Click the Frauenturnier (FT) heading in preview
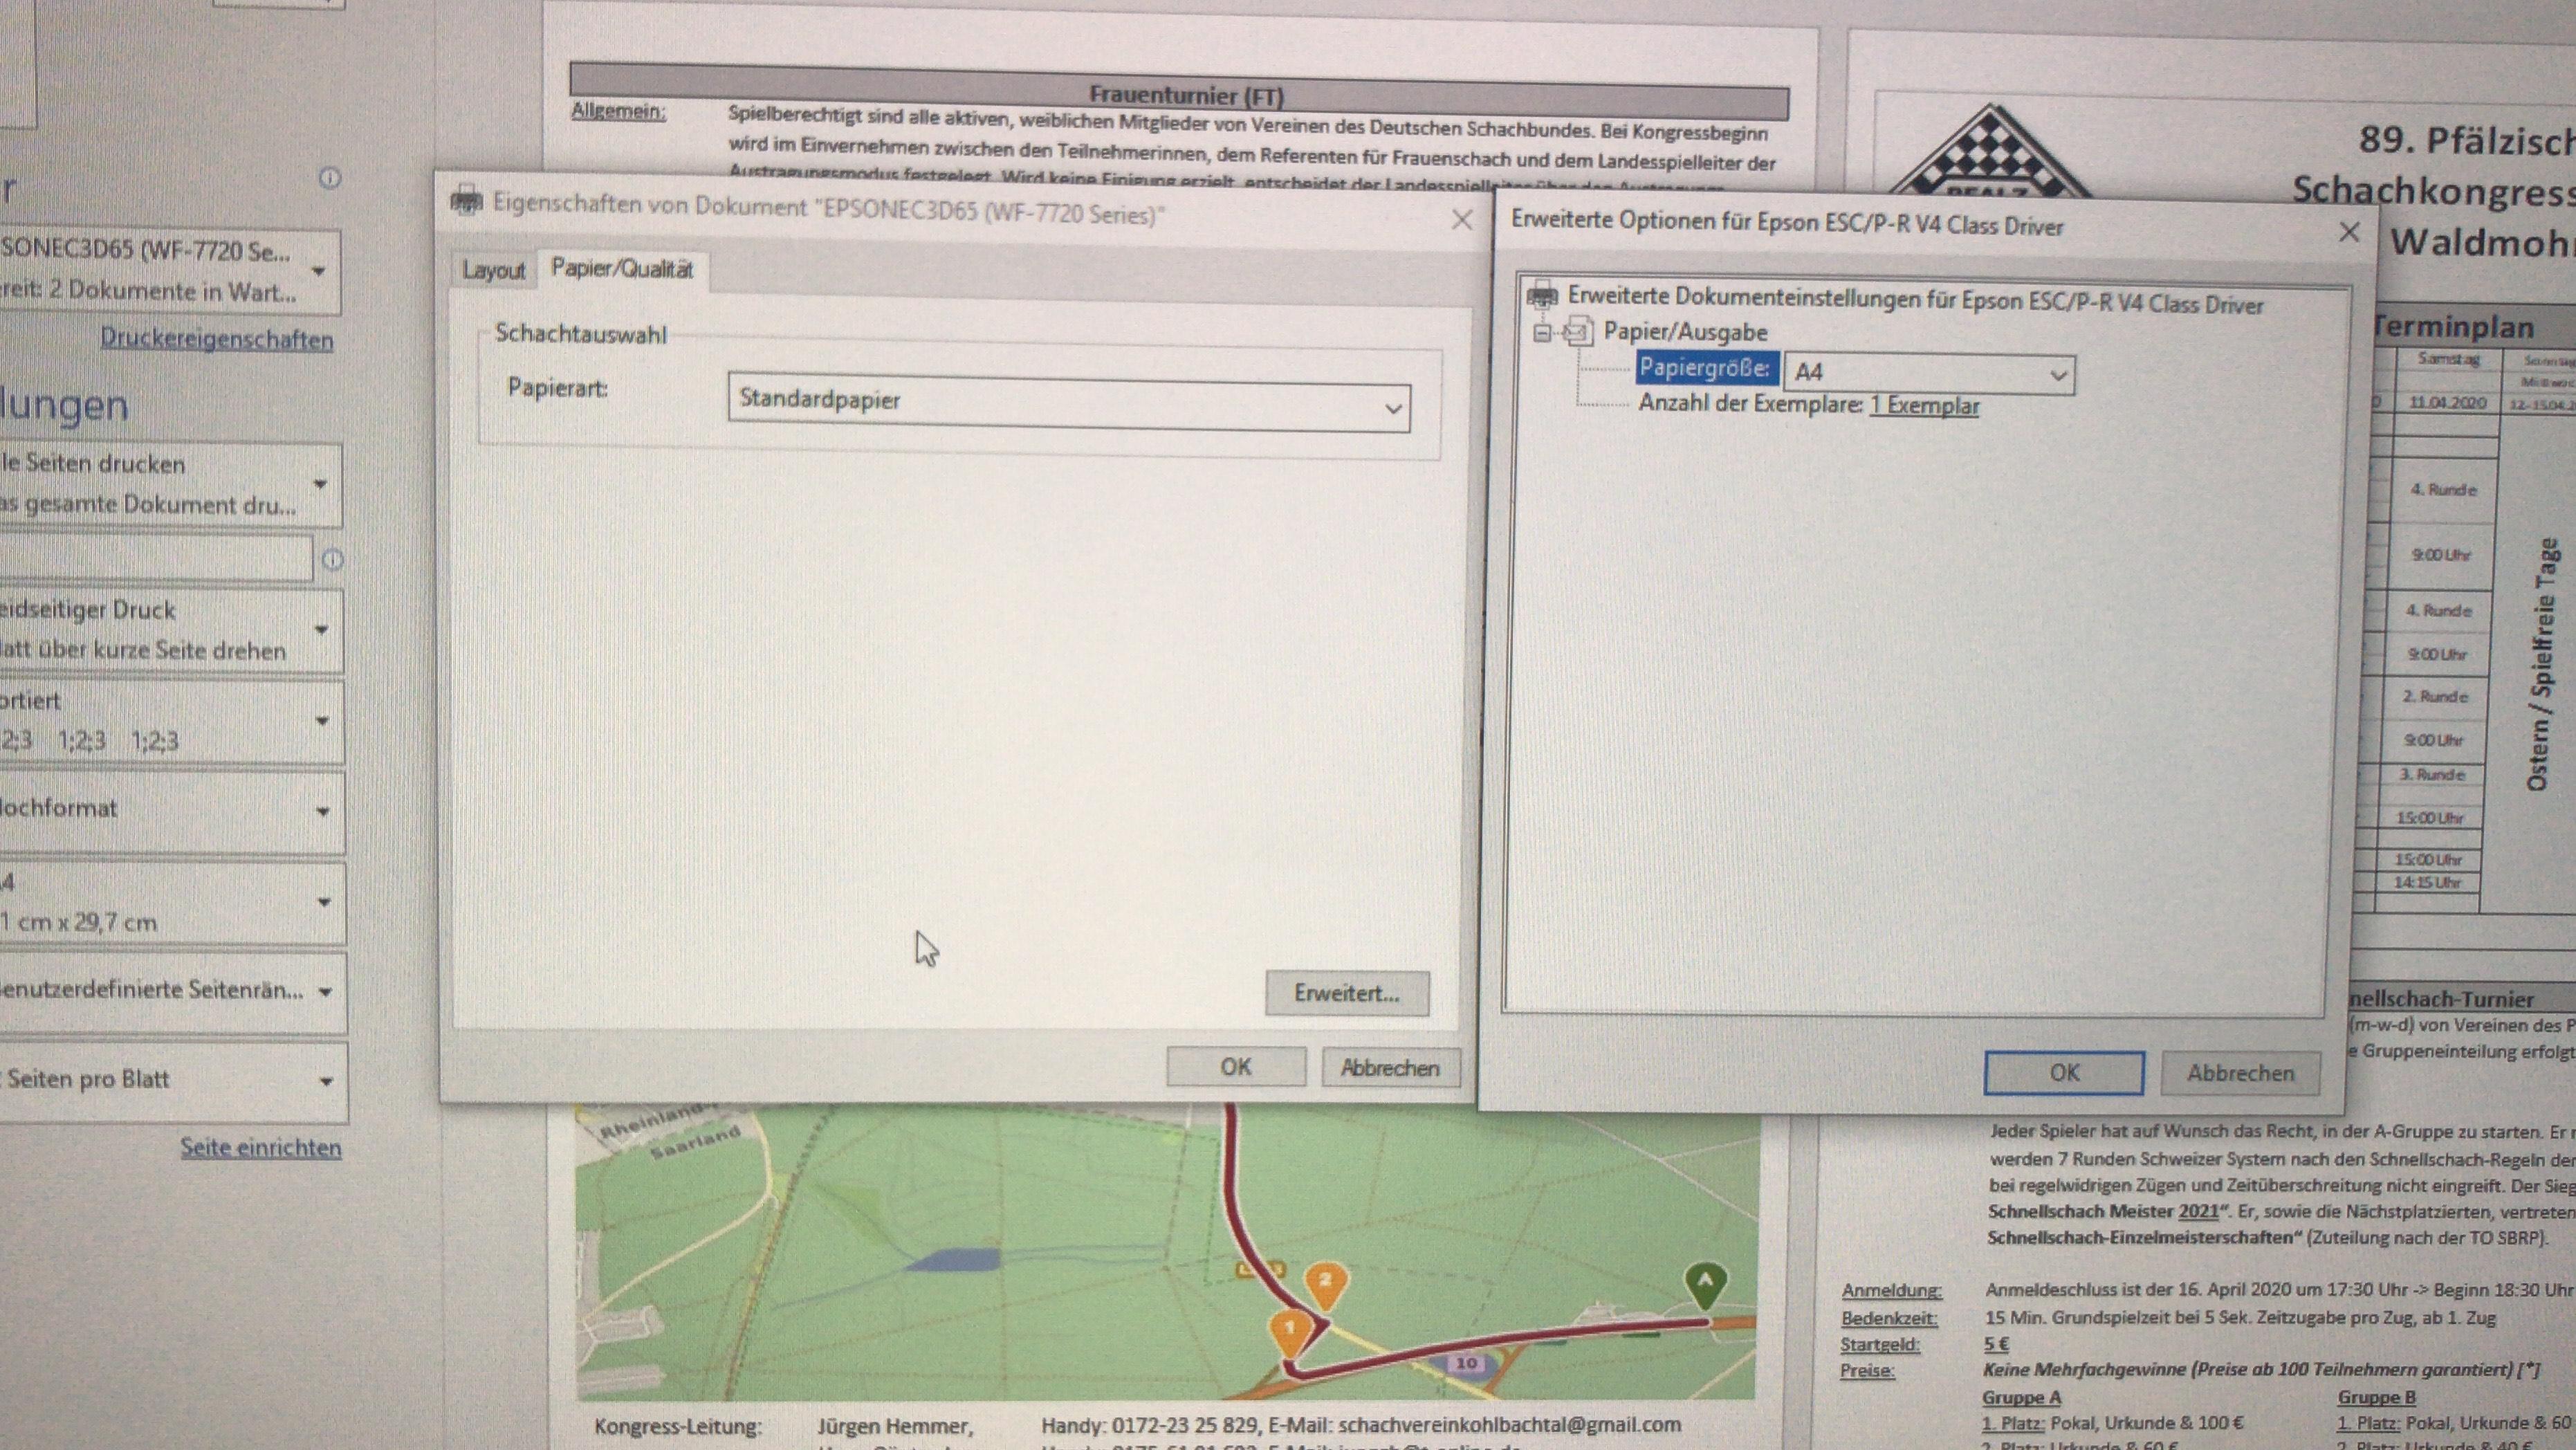Viewport: 2576px width, 1450px height. 1186,95
